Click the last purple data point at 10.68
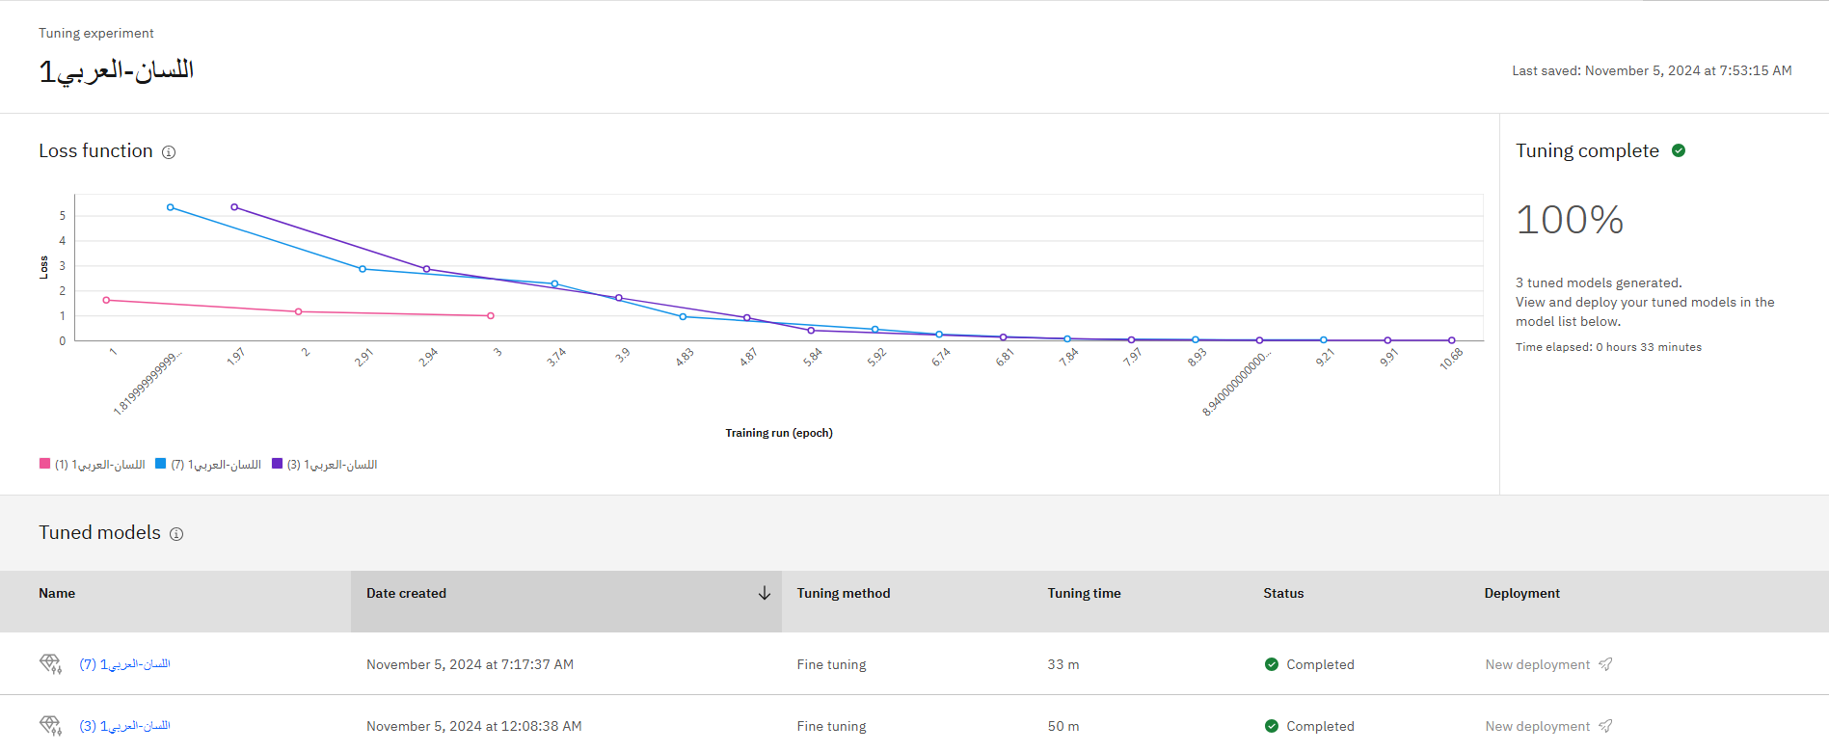The width and height of the screenshot is (1829, 752). click(x=1452, y=340)
